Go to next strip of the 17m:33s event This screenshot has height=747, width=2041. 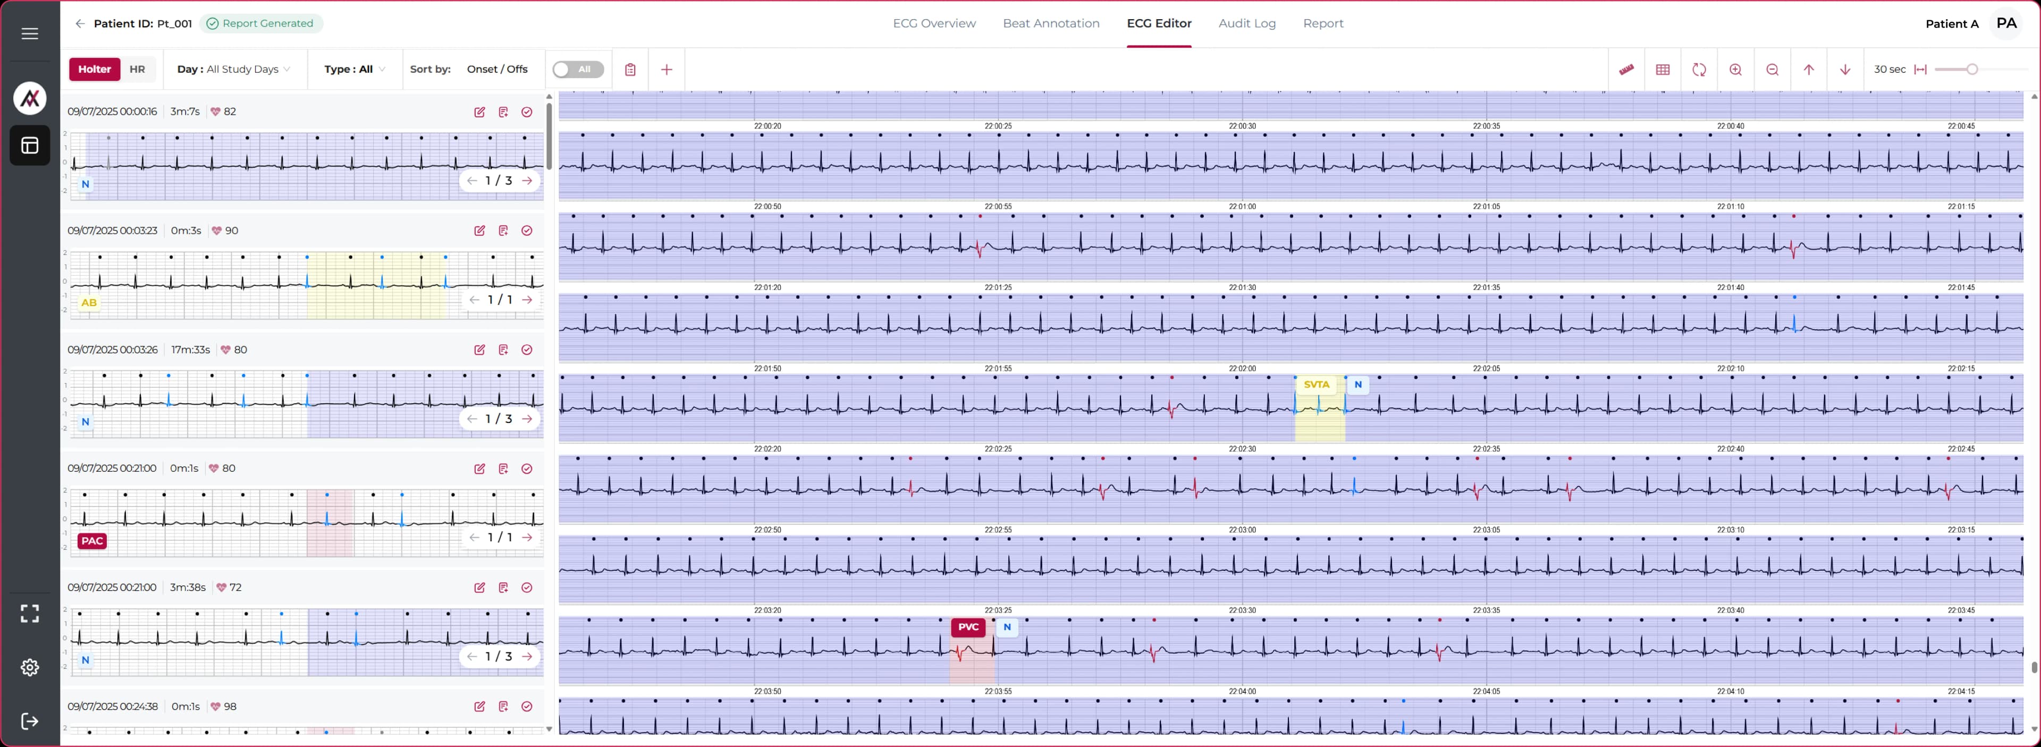[527, 418]
